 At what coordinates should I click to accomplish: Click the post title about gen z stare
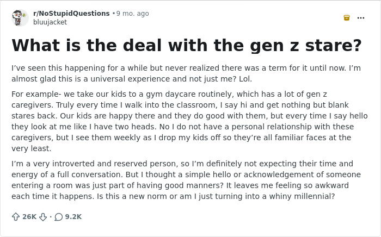coord(186,45)
